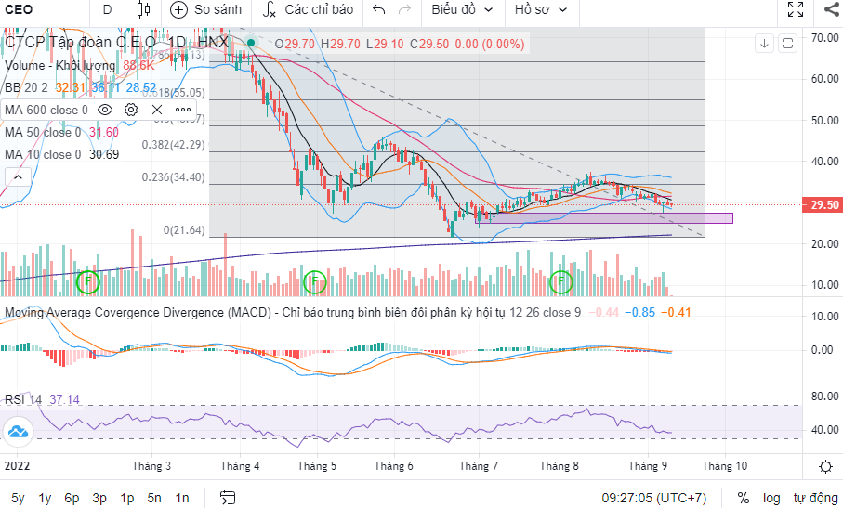Expand the Hồ sơ dropdown
This screenshot has width=843, height=508.
point(539,10)
